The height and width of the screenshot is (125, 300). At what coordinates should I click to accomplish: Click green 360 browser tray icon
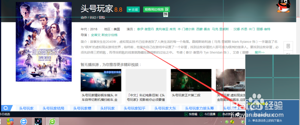pos(227,122)
